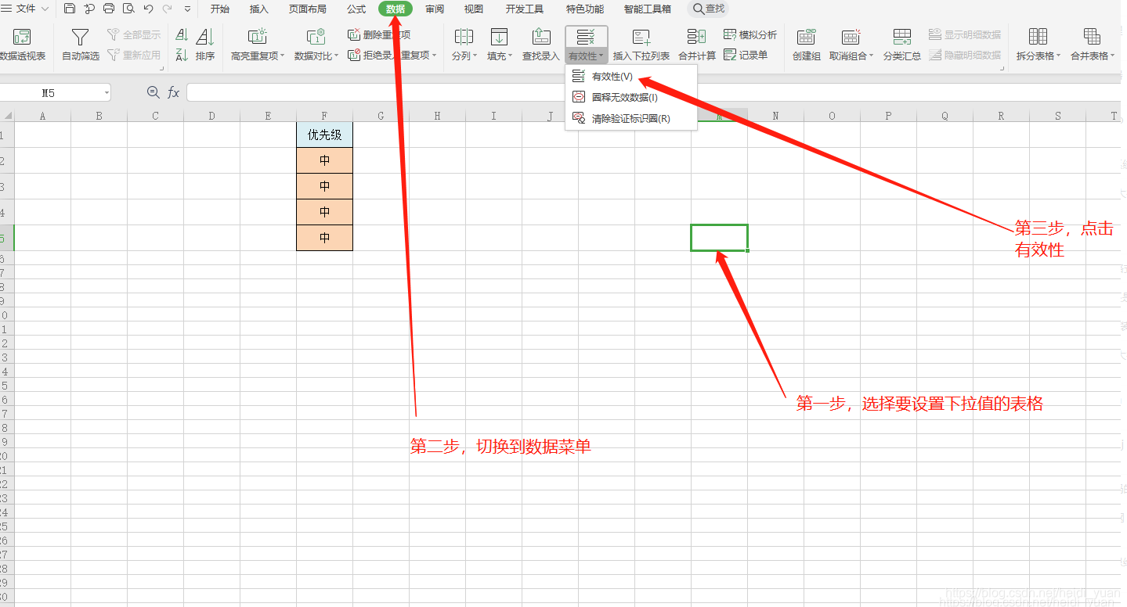1127x607 pixels.
Task: Click 模拟分析 what-if analysis
Action: tap(750, 35)
